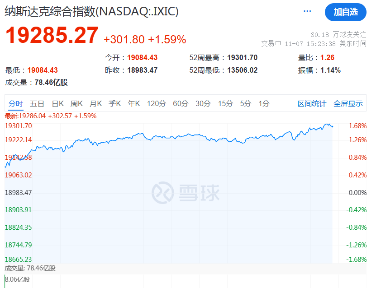The height and width of the screenshot is (288, 381).
Task: Click the 30.18 万球友关注 follower count
Action: [x=338, y=35]
